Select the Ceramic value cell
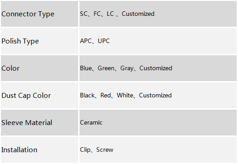 [158, 123]
